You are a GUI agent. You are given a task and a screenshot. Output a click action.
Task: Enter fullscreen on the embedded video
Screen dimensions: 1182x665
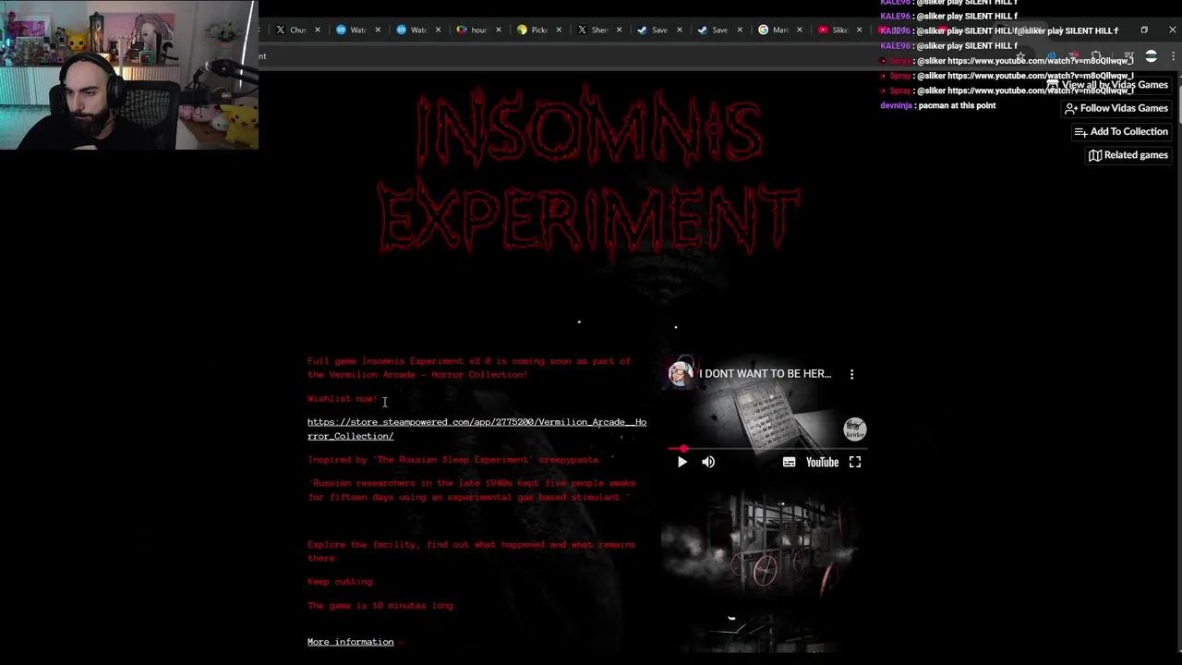(x=855, y=462)
